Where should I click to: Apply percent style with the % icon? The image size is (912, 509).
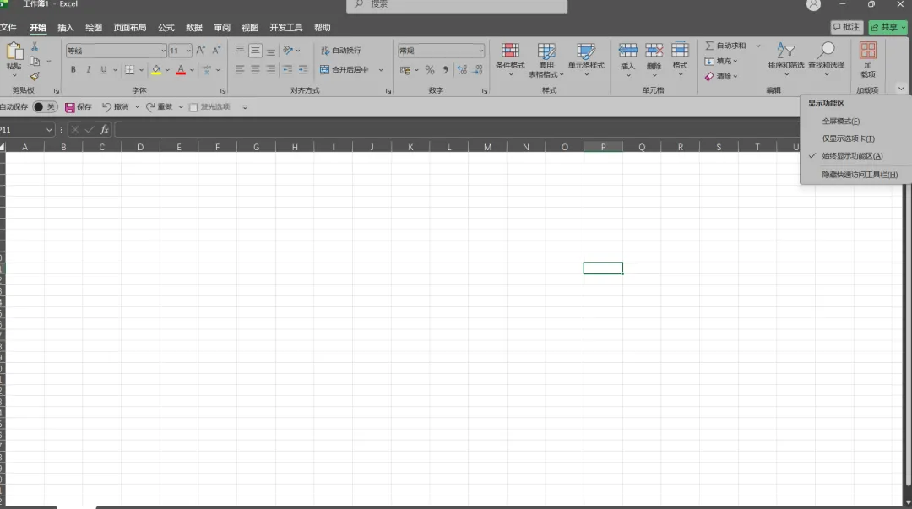coord(430,70)
